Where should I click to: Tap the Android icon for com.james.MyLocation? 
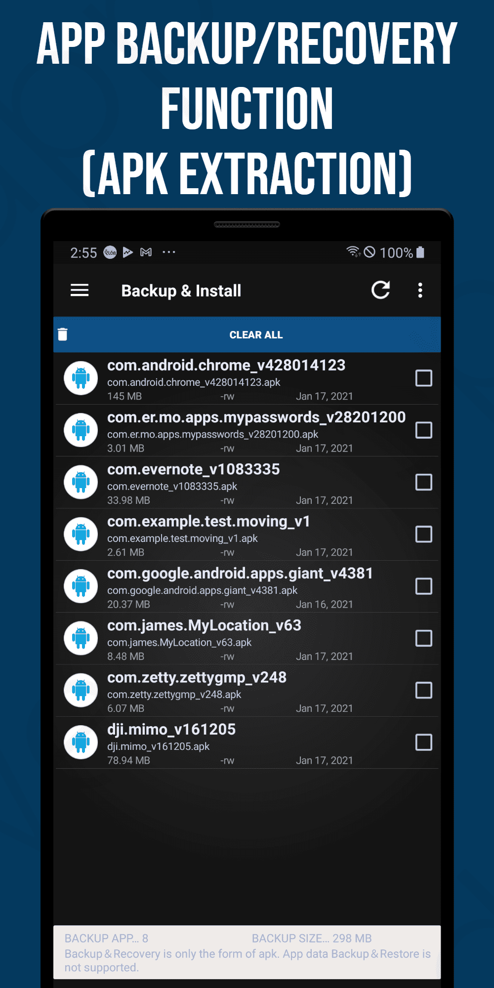[81, 638]
